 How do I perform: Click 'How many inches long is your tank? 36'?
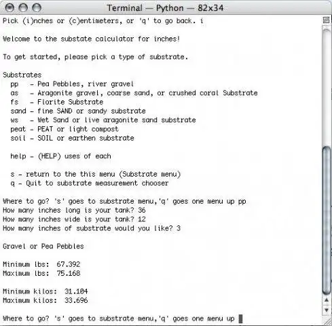tap(74, 211)
